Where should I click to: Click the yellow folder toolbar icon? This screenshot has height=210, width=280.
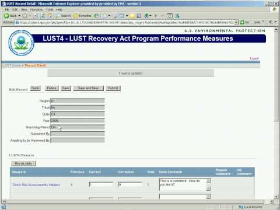pos(132,16)
